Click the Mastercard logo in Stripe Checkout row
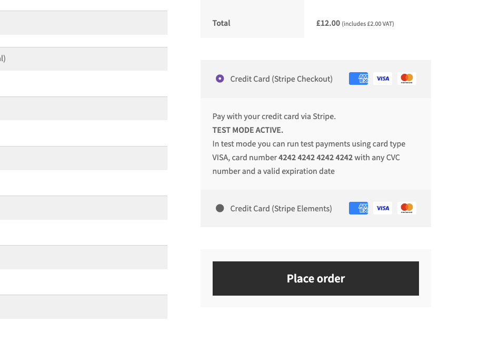Viewport: 499px width, 342px height. tap(407, 79)
